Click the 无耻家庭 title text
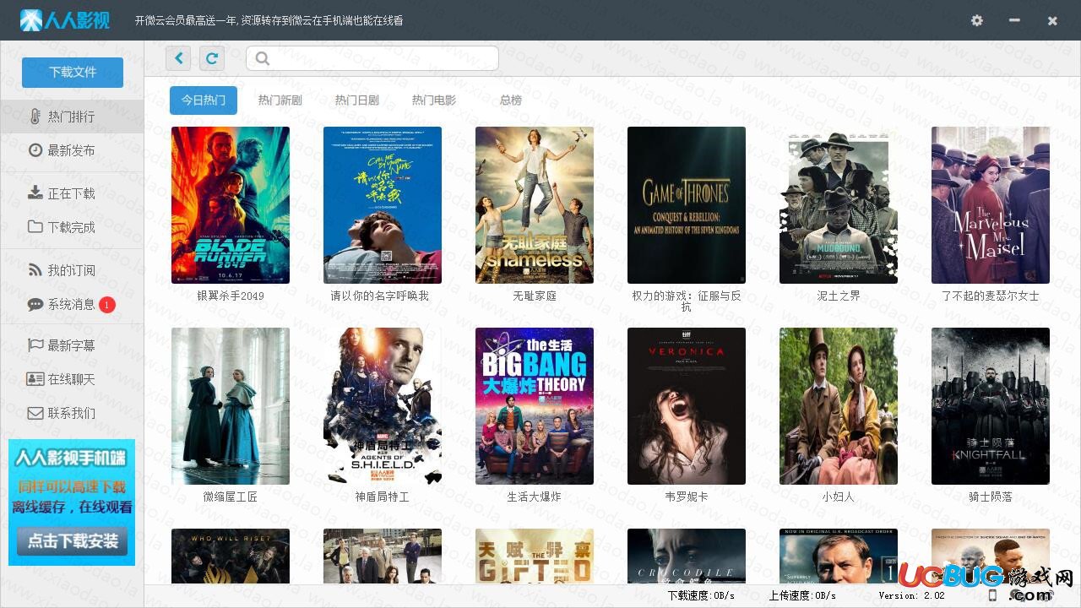This screenshot has height=608, width=1081. point(535,296)
